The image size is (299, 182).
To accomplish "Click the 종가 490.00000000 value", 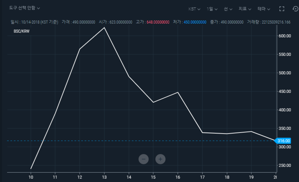I will (232, 22).
